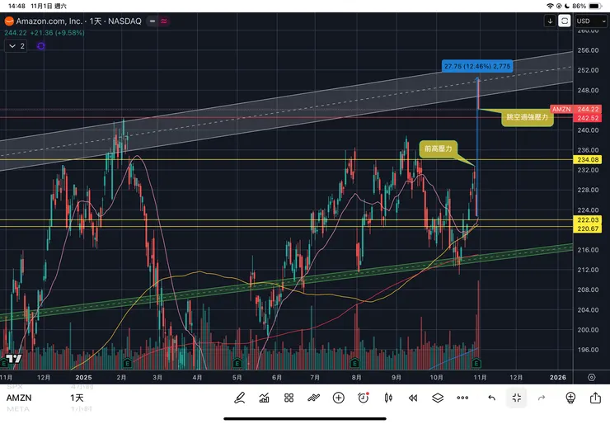This screenshot has width=610, height=424.
Task: Tap the +21.36 (+9.58%) change readout
Action: [58, 33]
